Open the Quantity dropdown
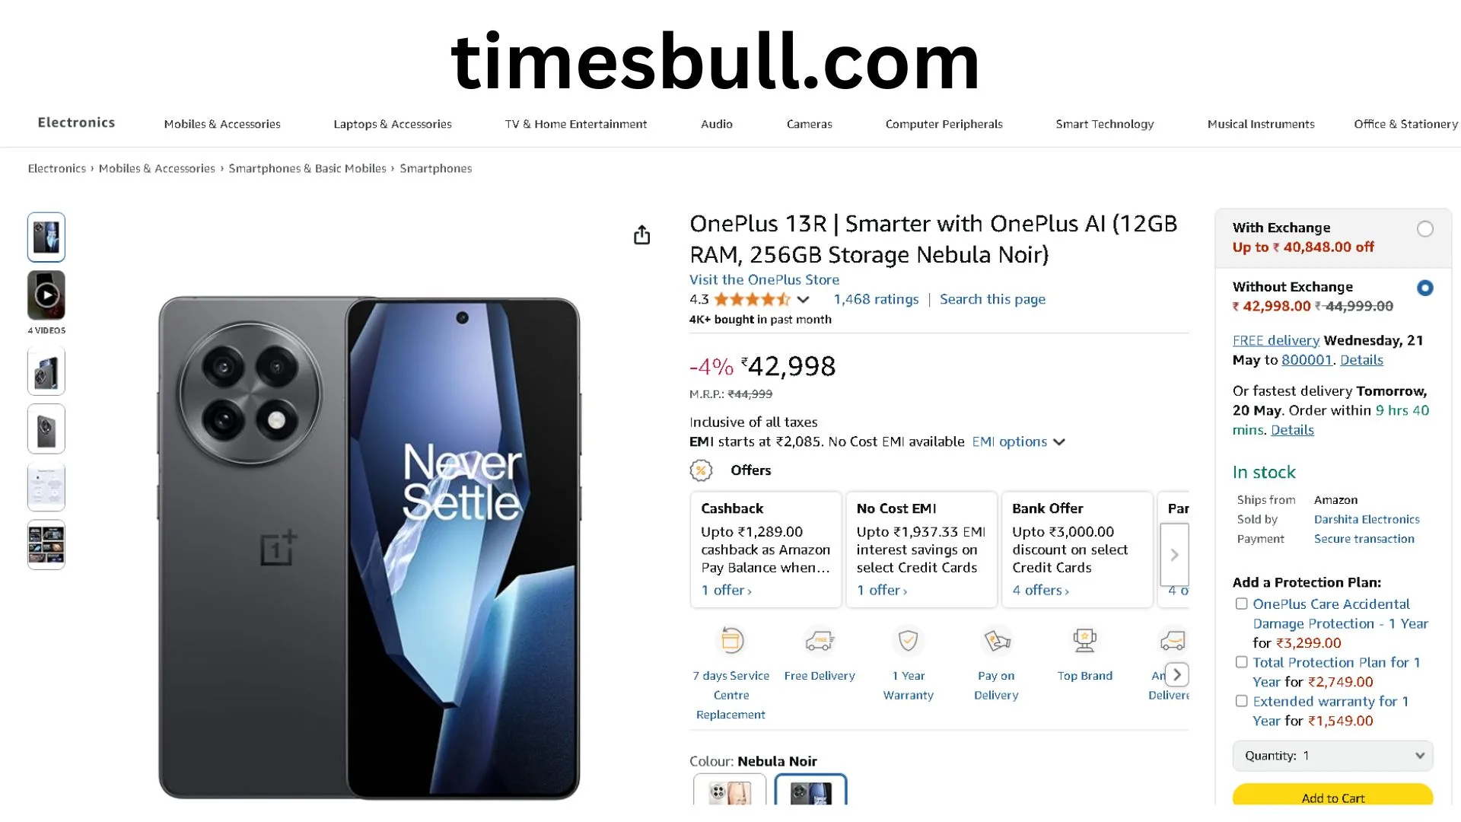1461x822 pixels. point(1332,756)
